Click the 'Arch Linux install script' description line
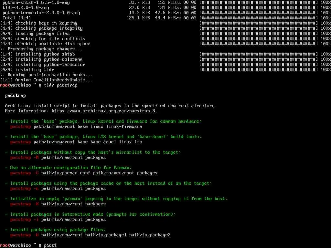The width and height of the screenshot is (331, 248). coord(111,106)
